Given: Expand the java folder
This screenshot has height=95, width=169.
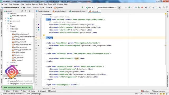Looking at the screenshot, I should [x=6, y=18].
